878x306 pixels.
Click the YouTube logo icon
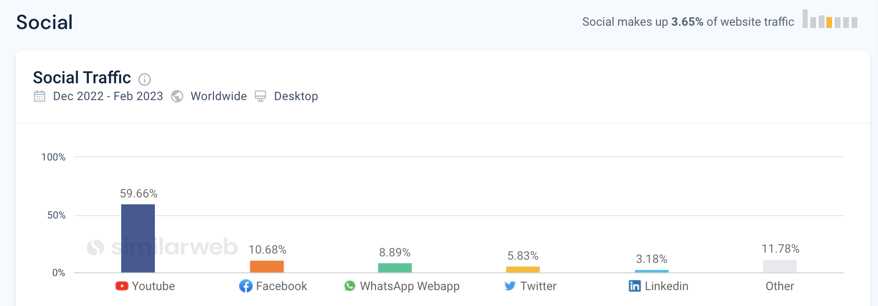coord(122,286)
